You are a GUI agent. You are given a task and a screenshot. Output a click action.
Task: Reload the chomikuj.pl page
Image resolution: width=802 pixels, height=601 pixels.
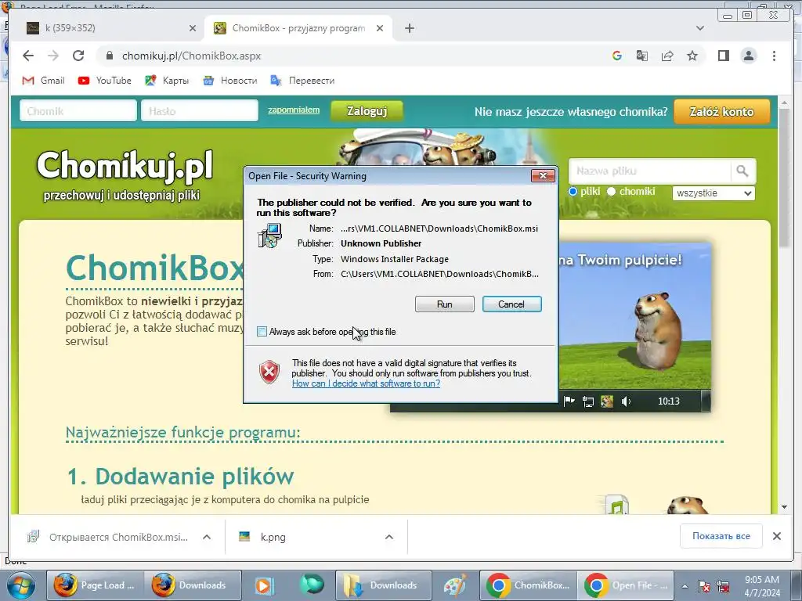click(x=78, y=56)
